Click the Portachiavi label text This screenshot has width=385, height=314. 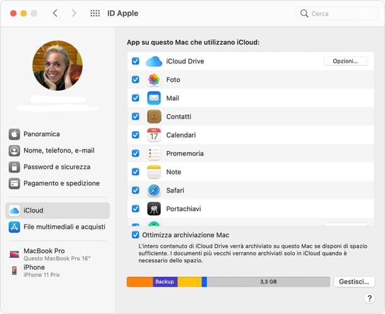tap(184, 209)
